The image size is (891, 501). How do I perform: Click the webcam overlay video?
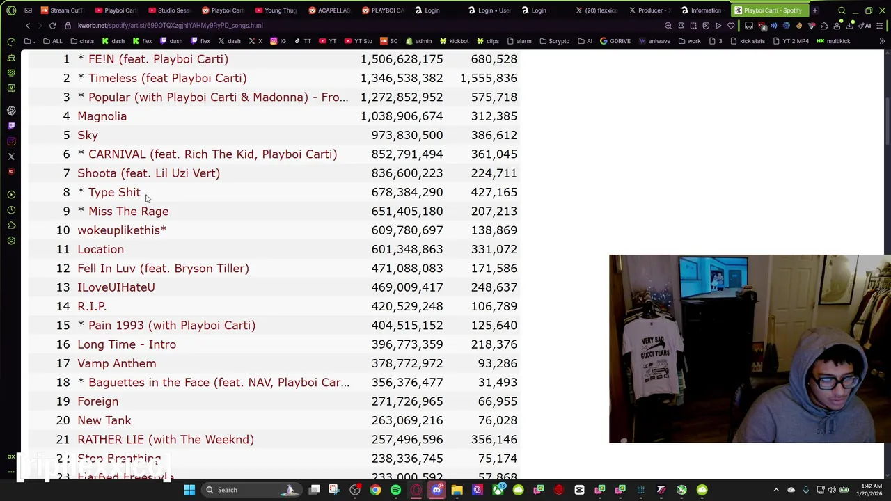click(x=750, y=349)
